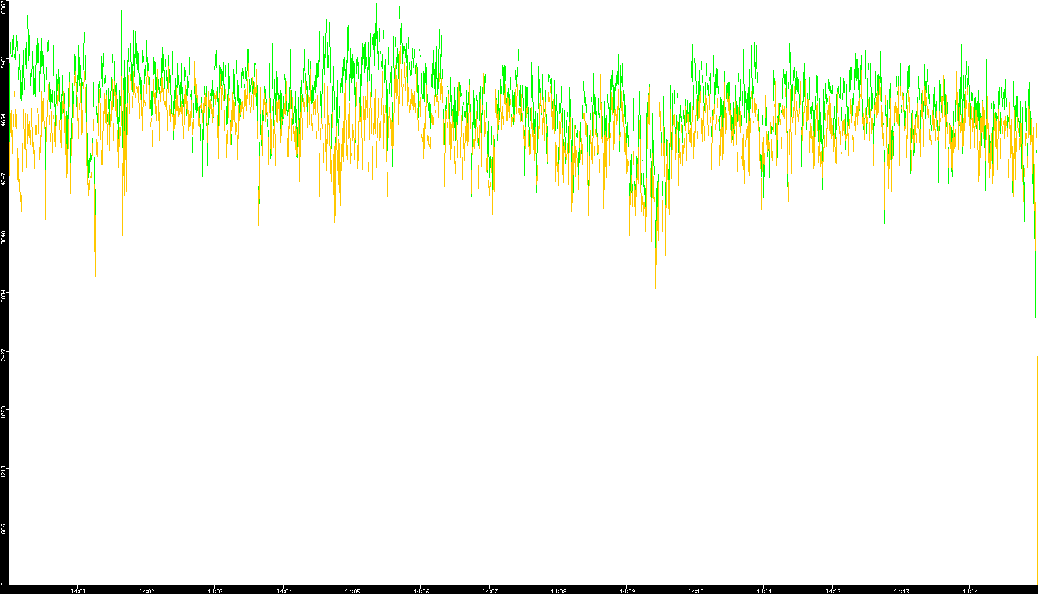Select the 4247 y-axis label
1038x594 pixels.
click(4, 179)
